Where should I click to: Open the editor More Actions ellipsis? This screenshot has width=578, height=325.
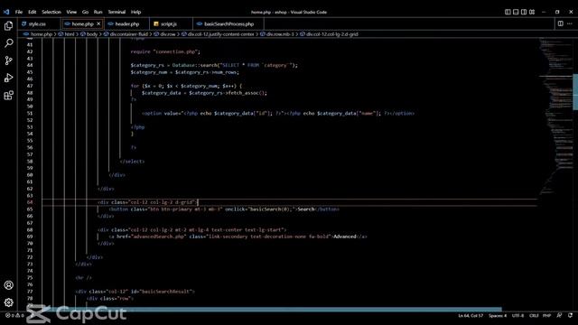coord(570,23)
